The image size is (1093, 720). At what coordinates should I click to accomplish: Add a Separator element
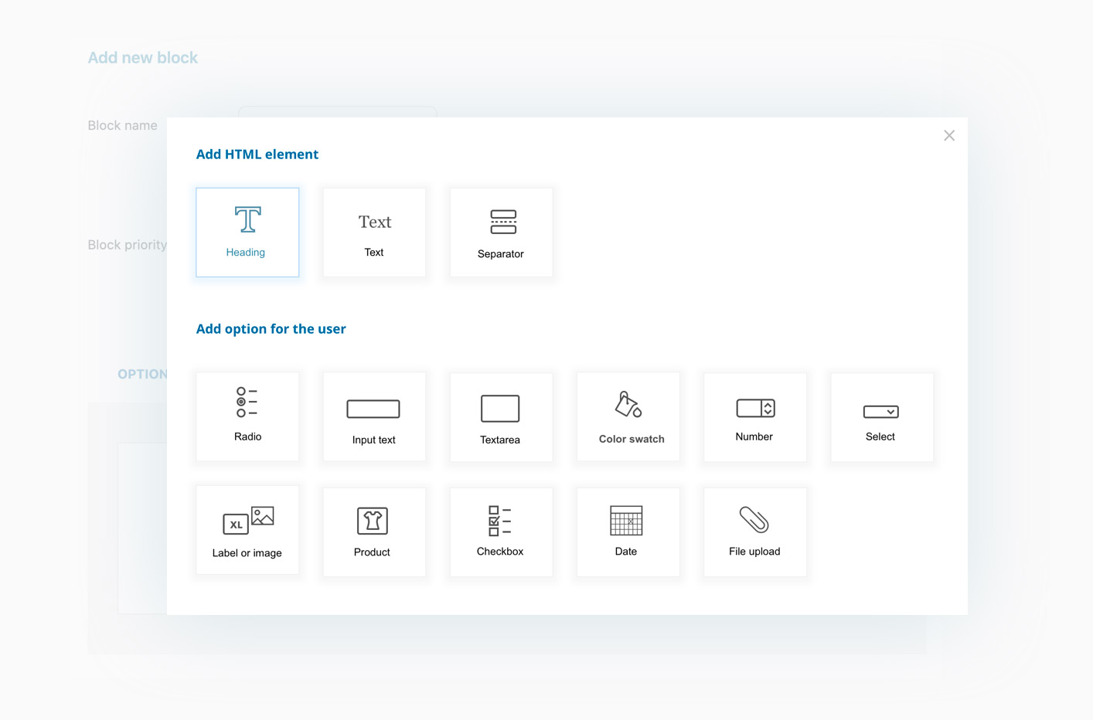[x=501, y=233]
